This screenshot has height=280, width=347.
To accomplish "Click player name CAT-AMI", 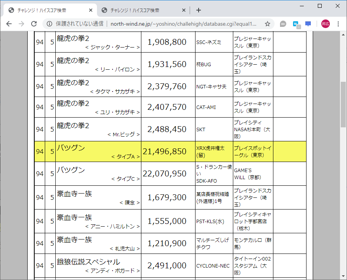I will click(206, 107).
